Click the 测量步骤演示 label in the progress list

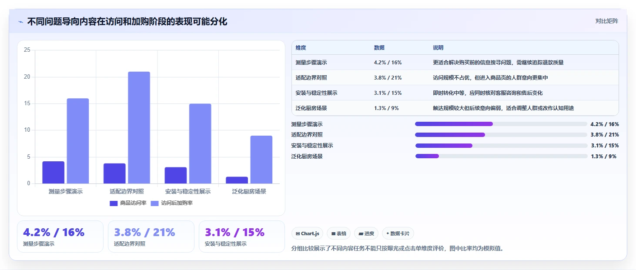point(307,124)
